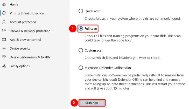Click the Device performance & health heart icon
This screenshot has height=109, width=189.
pos(4,57)
